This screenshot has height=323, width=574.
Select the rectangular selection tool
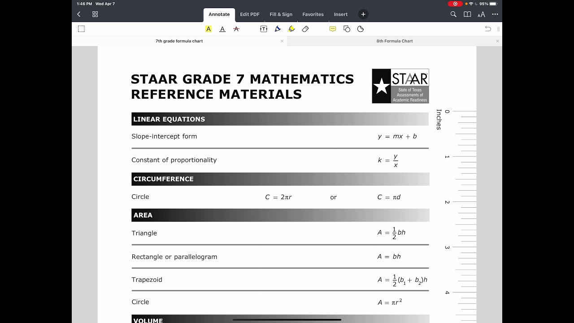[81, 29]
